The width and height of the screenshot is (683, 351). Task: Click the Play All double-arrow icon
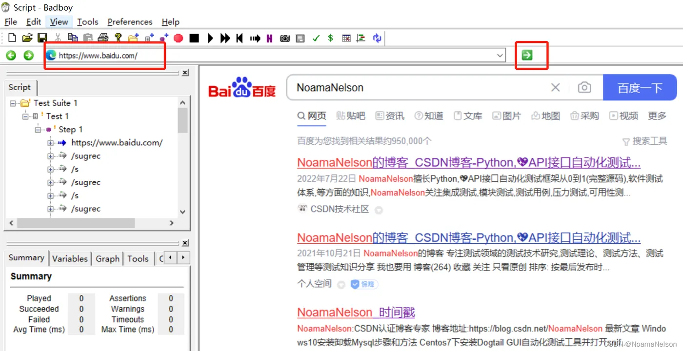click(x=225, y=38)
